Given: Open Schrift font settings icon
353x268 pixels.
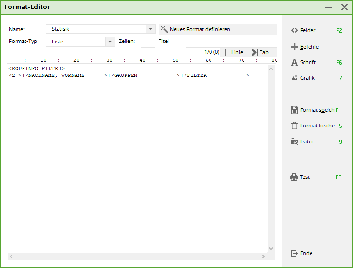Looking at the screenshot, I should point(294,62).
